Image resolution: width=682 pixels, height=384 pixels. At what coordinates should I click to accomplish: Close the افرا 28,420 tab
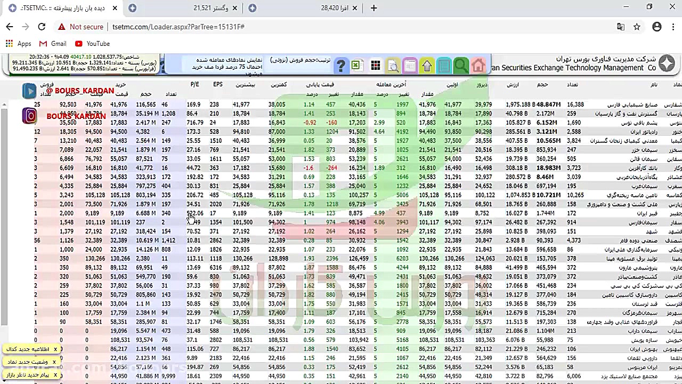(355, 8)
